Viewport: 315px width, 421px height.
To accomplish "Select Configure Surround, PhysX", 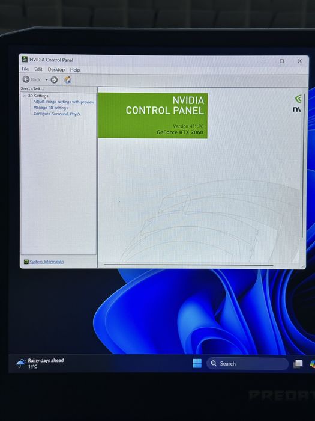I will click(x=57, y=114).
